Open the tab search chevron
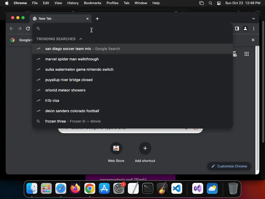 [253, 19]
